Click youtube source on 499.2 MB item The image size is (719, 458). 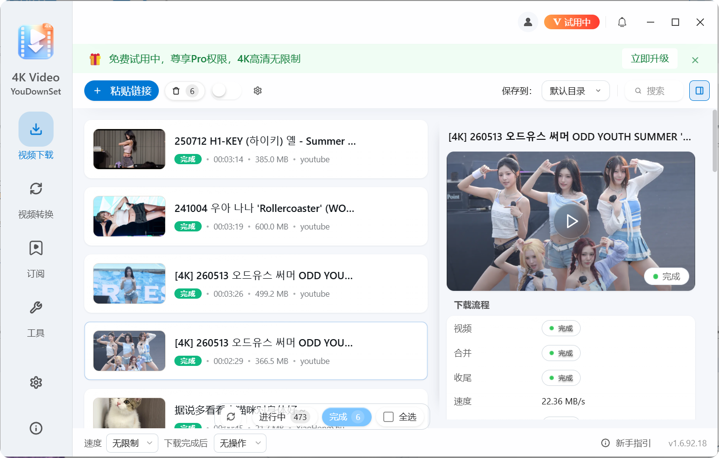315,294
